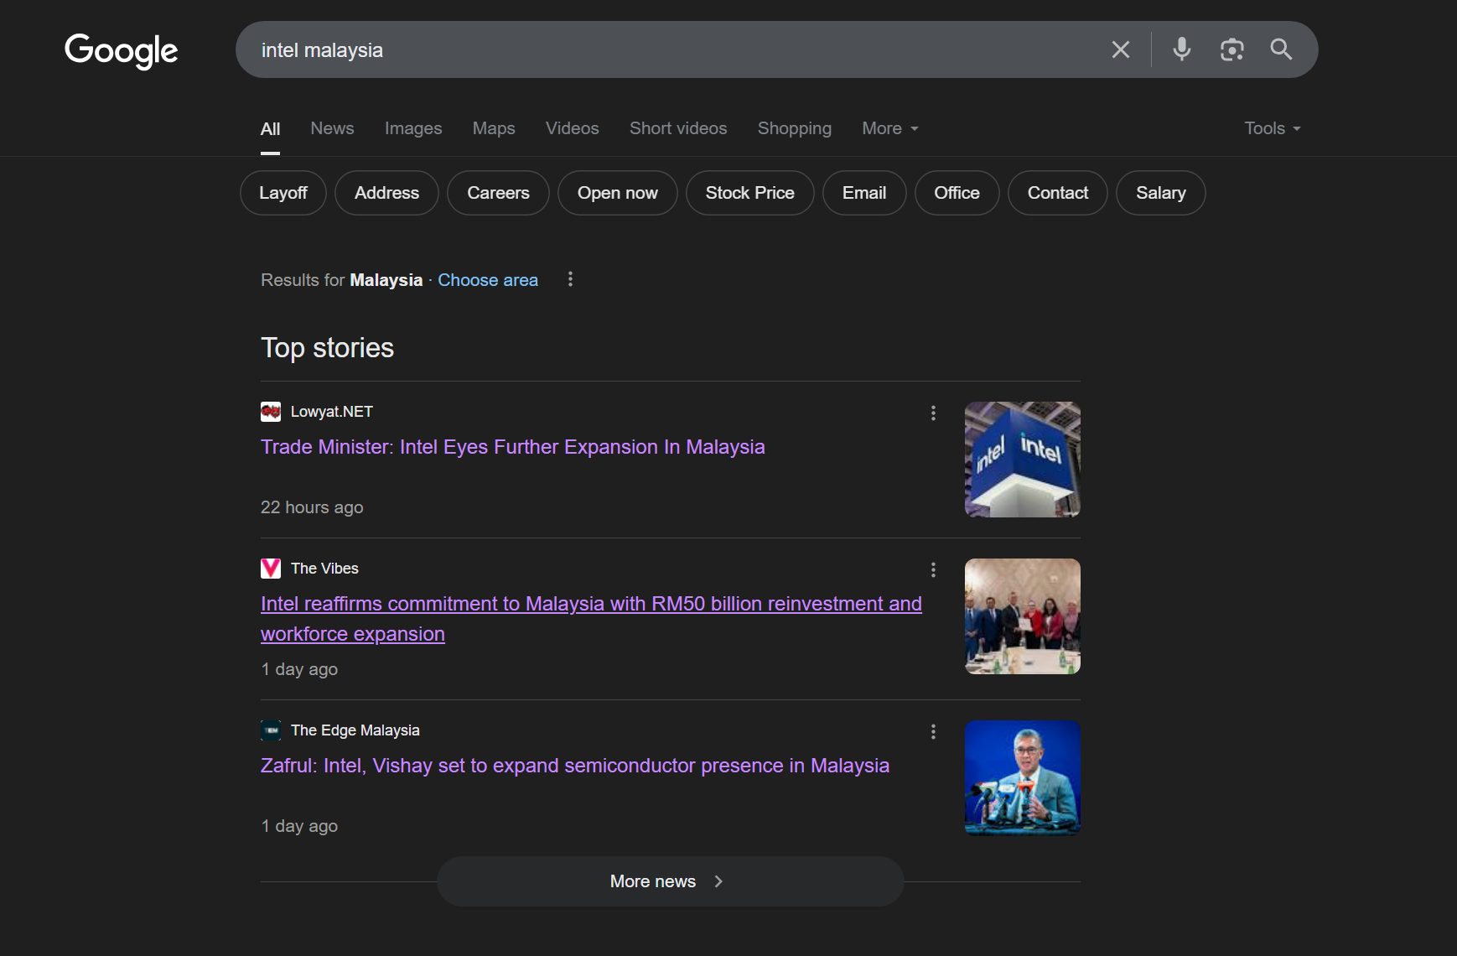Click the Choose area link
Viewport: 1457px width, 956px height.
pyautogui.click(x=487, y=280)
